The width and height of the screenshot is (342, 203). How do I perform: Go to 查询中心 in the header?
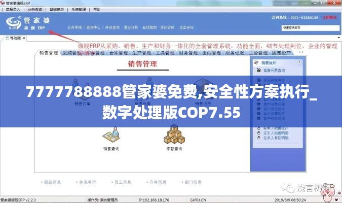(x=93, y=27)
